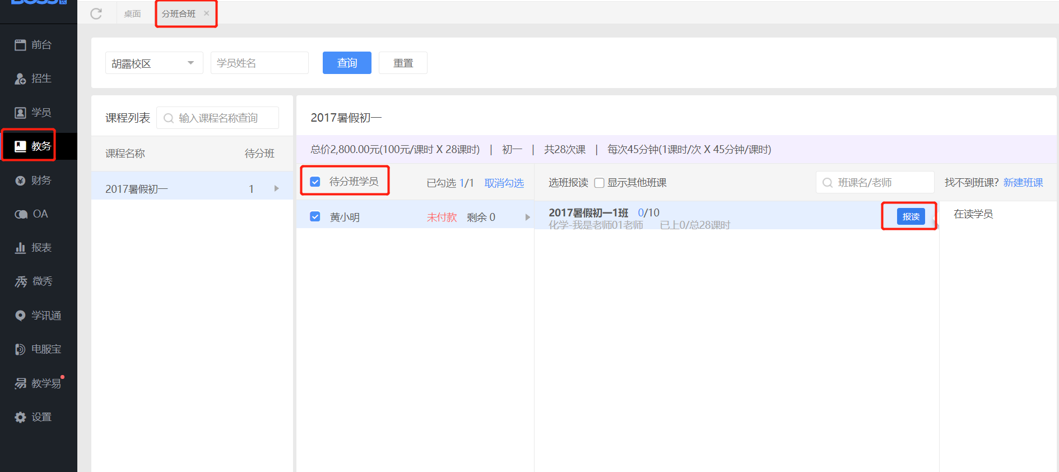Uncheck the 黄小明 student checkbox
The height and width of the screenshot is (472, 1059).
point(315,216)
